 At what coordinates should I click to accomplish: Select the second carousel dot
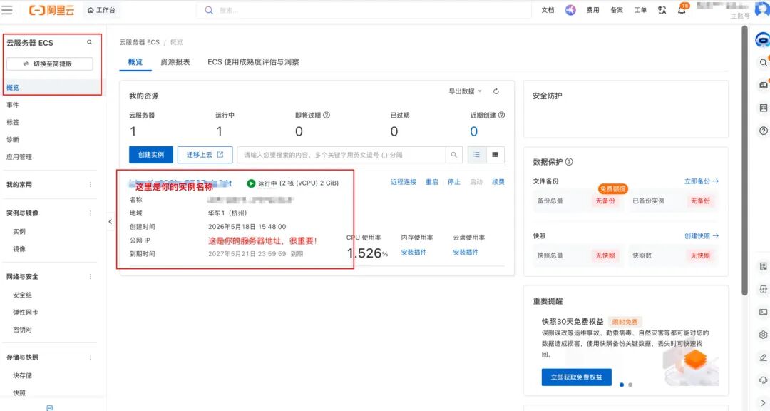tap(630, 385)
